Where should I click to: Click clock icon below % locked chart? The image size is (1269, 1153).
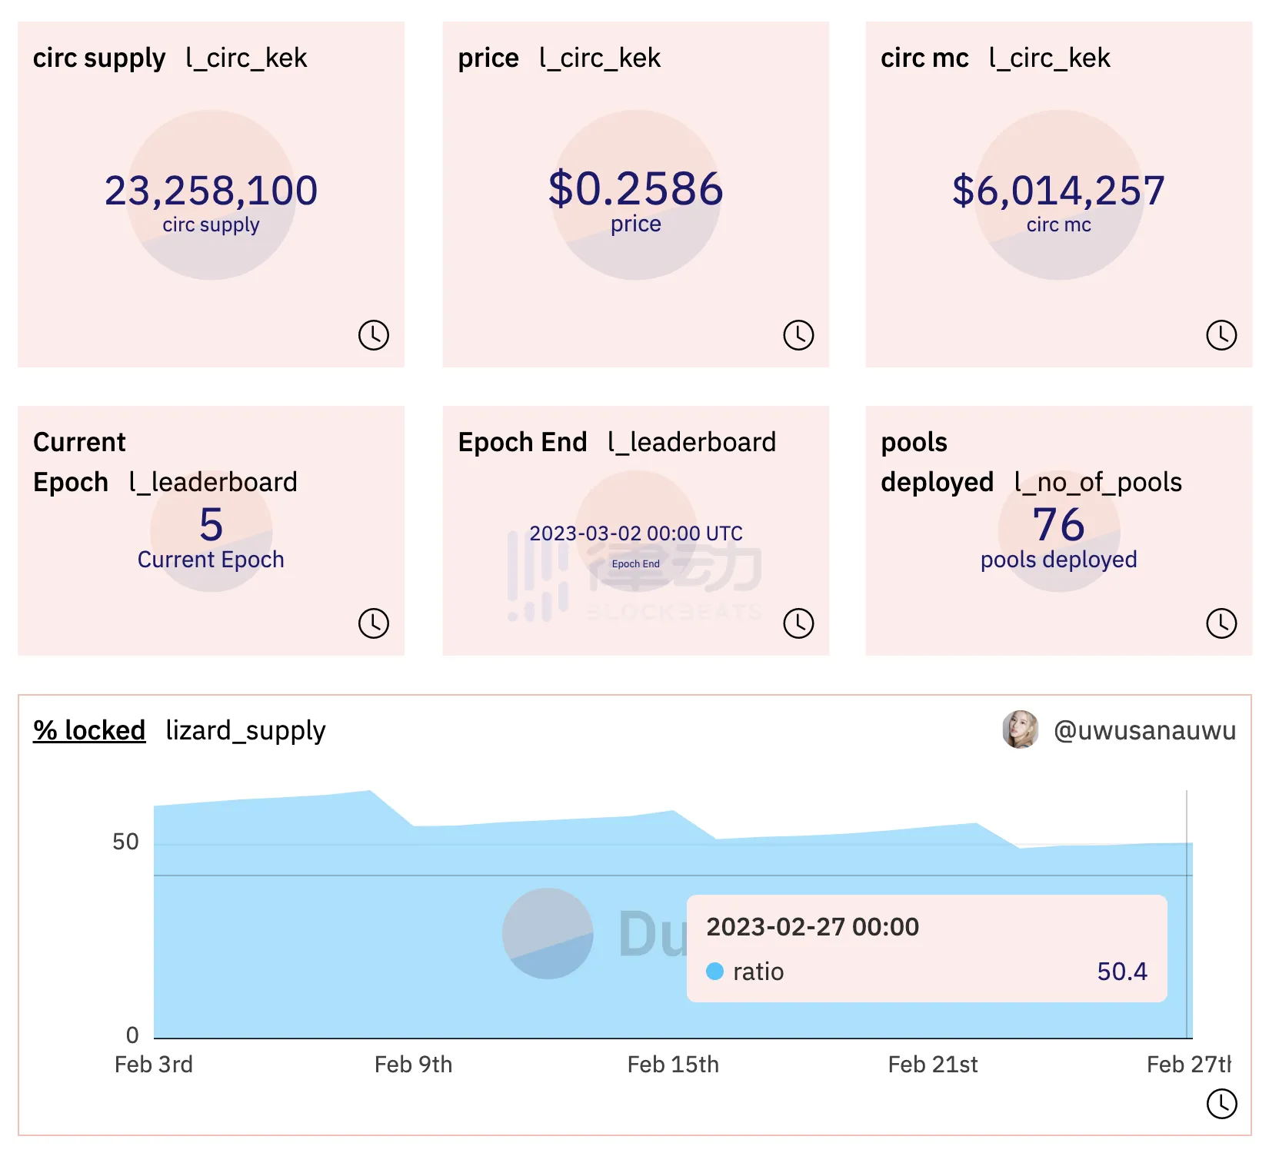(x=1221, y=1104)
